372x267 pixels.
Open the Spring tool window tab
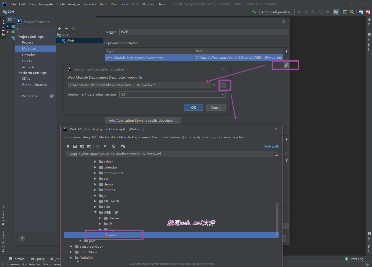(38, 259)
